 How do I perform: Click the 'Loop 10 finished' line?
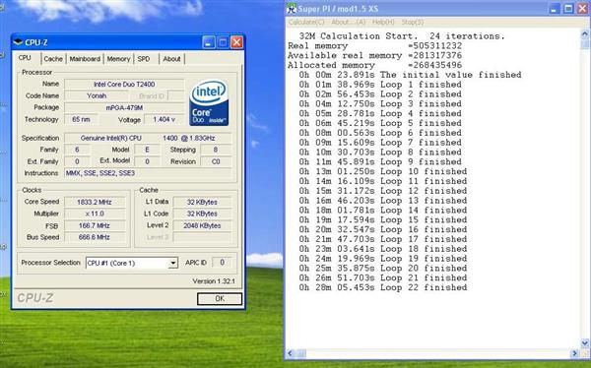tap(383, 171)
